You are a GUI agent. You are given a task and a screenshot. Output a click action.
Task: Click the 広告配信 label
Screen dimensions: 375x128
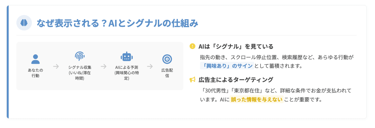point(167,73)
